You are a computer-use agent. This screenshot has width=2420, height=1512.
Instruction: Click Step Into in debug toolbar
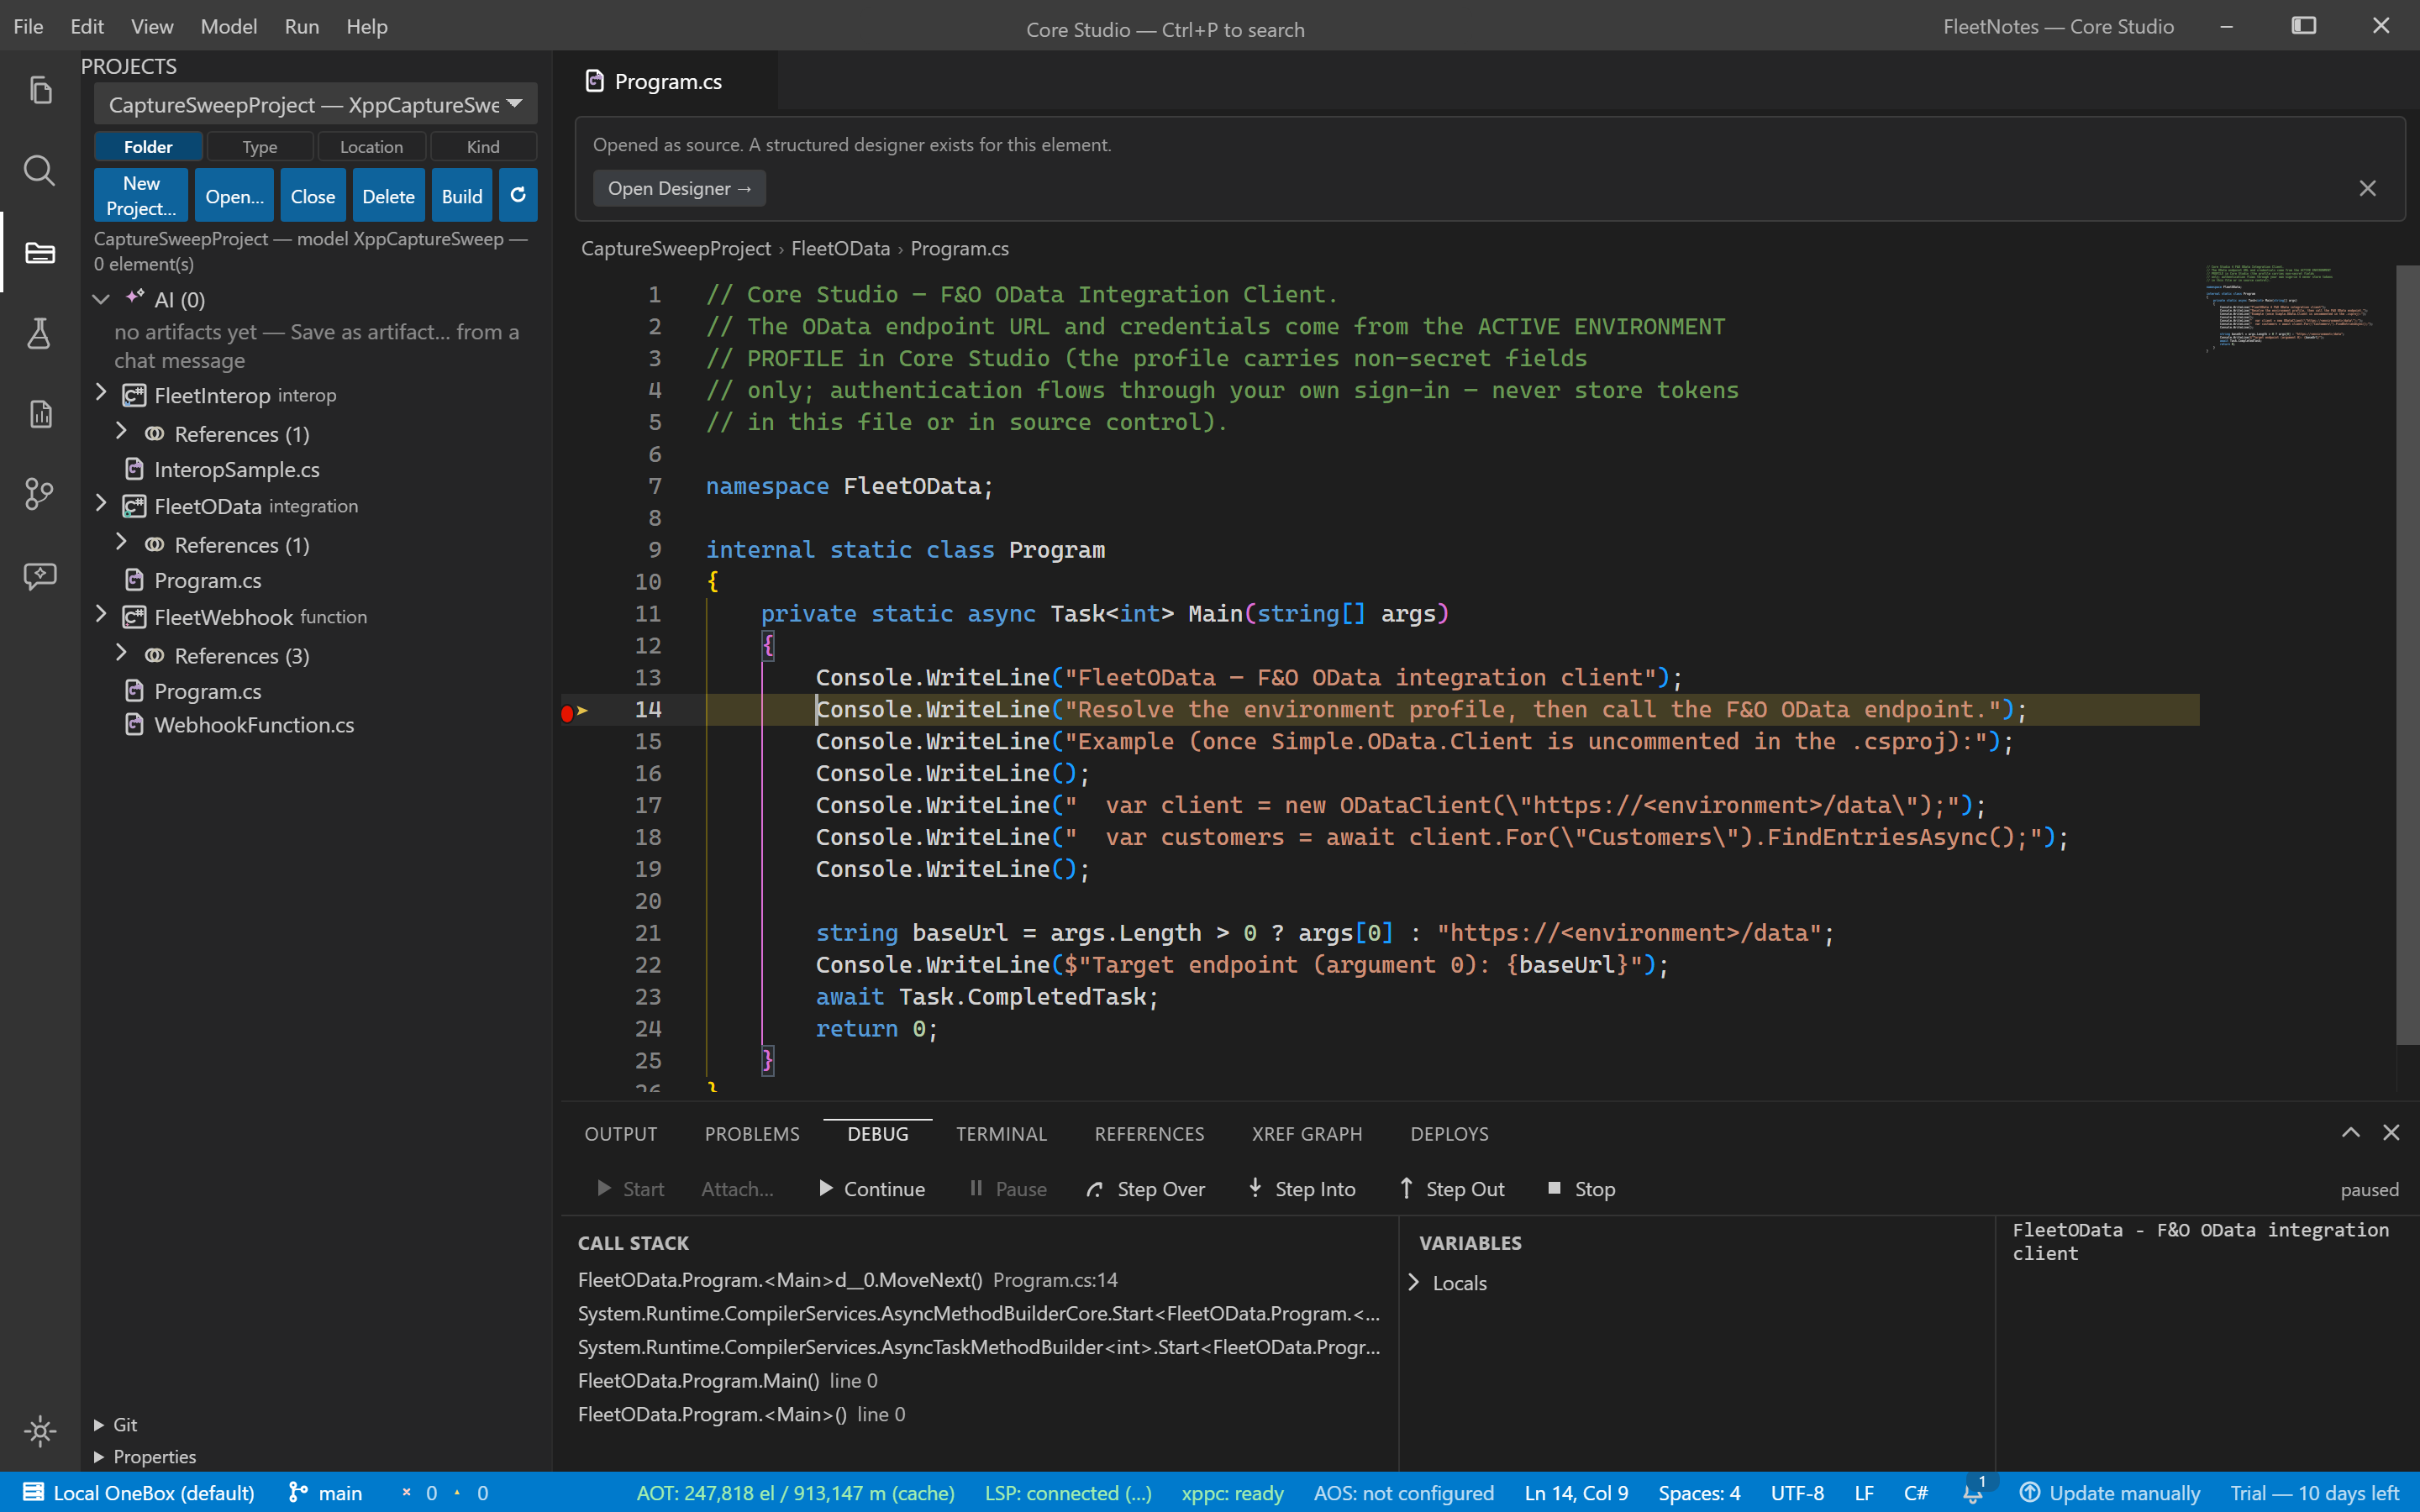coord(1302,1189)
